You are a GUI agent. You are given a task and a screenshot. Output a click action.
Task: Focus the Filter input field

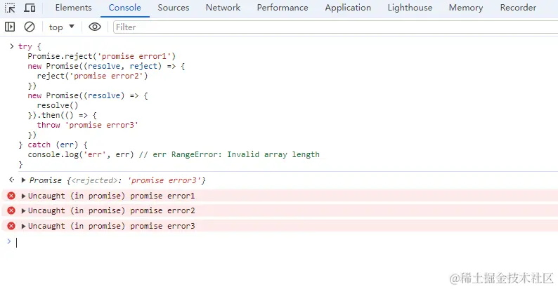(335, 27)
